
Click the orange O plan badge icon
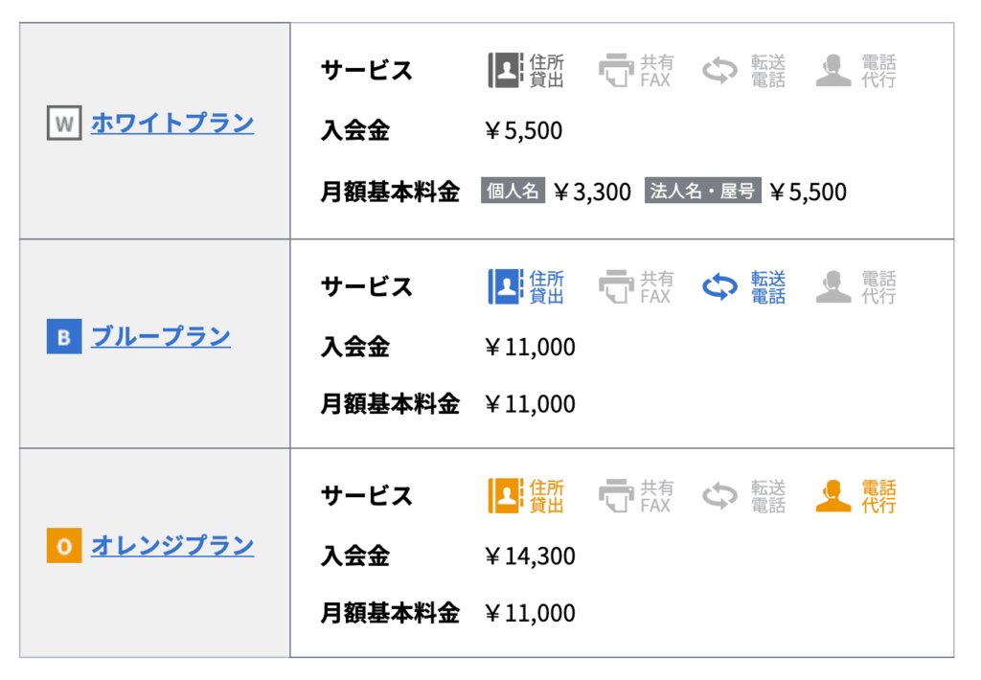click(x=64, y=546)
